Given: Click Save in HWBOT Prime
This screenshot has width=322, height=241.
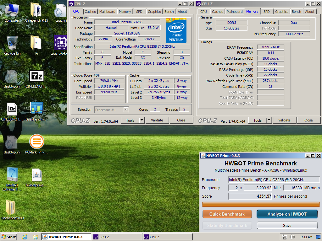Looking at the screenshot, I should coord(287,225).
